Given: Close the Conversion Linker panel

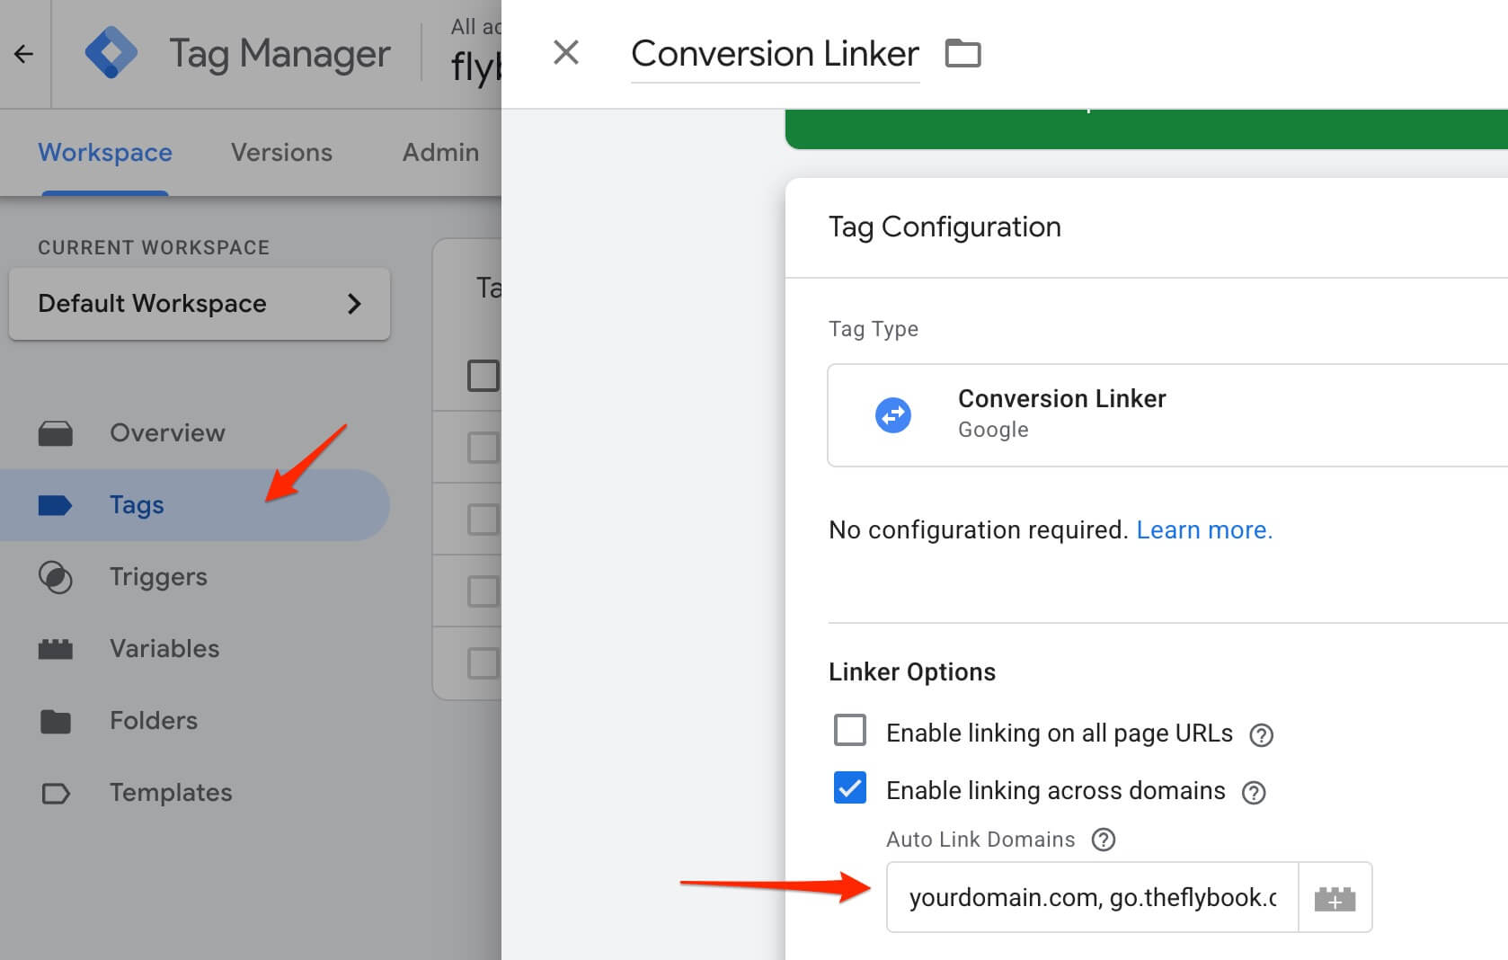Looking at the screenshot, I should [x=565, y=53].
